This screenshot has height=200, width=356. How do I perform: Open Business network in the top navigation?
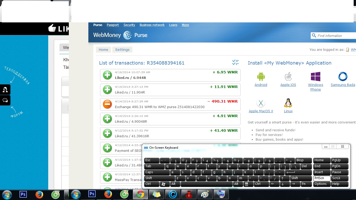(152, 25)
